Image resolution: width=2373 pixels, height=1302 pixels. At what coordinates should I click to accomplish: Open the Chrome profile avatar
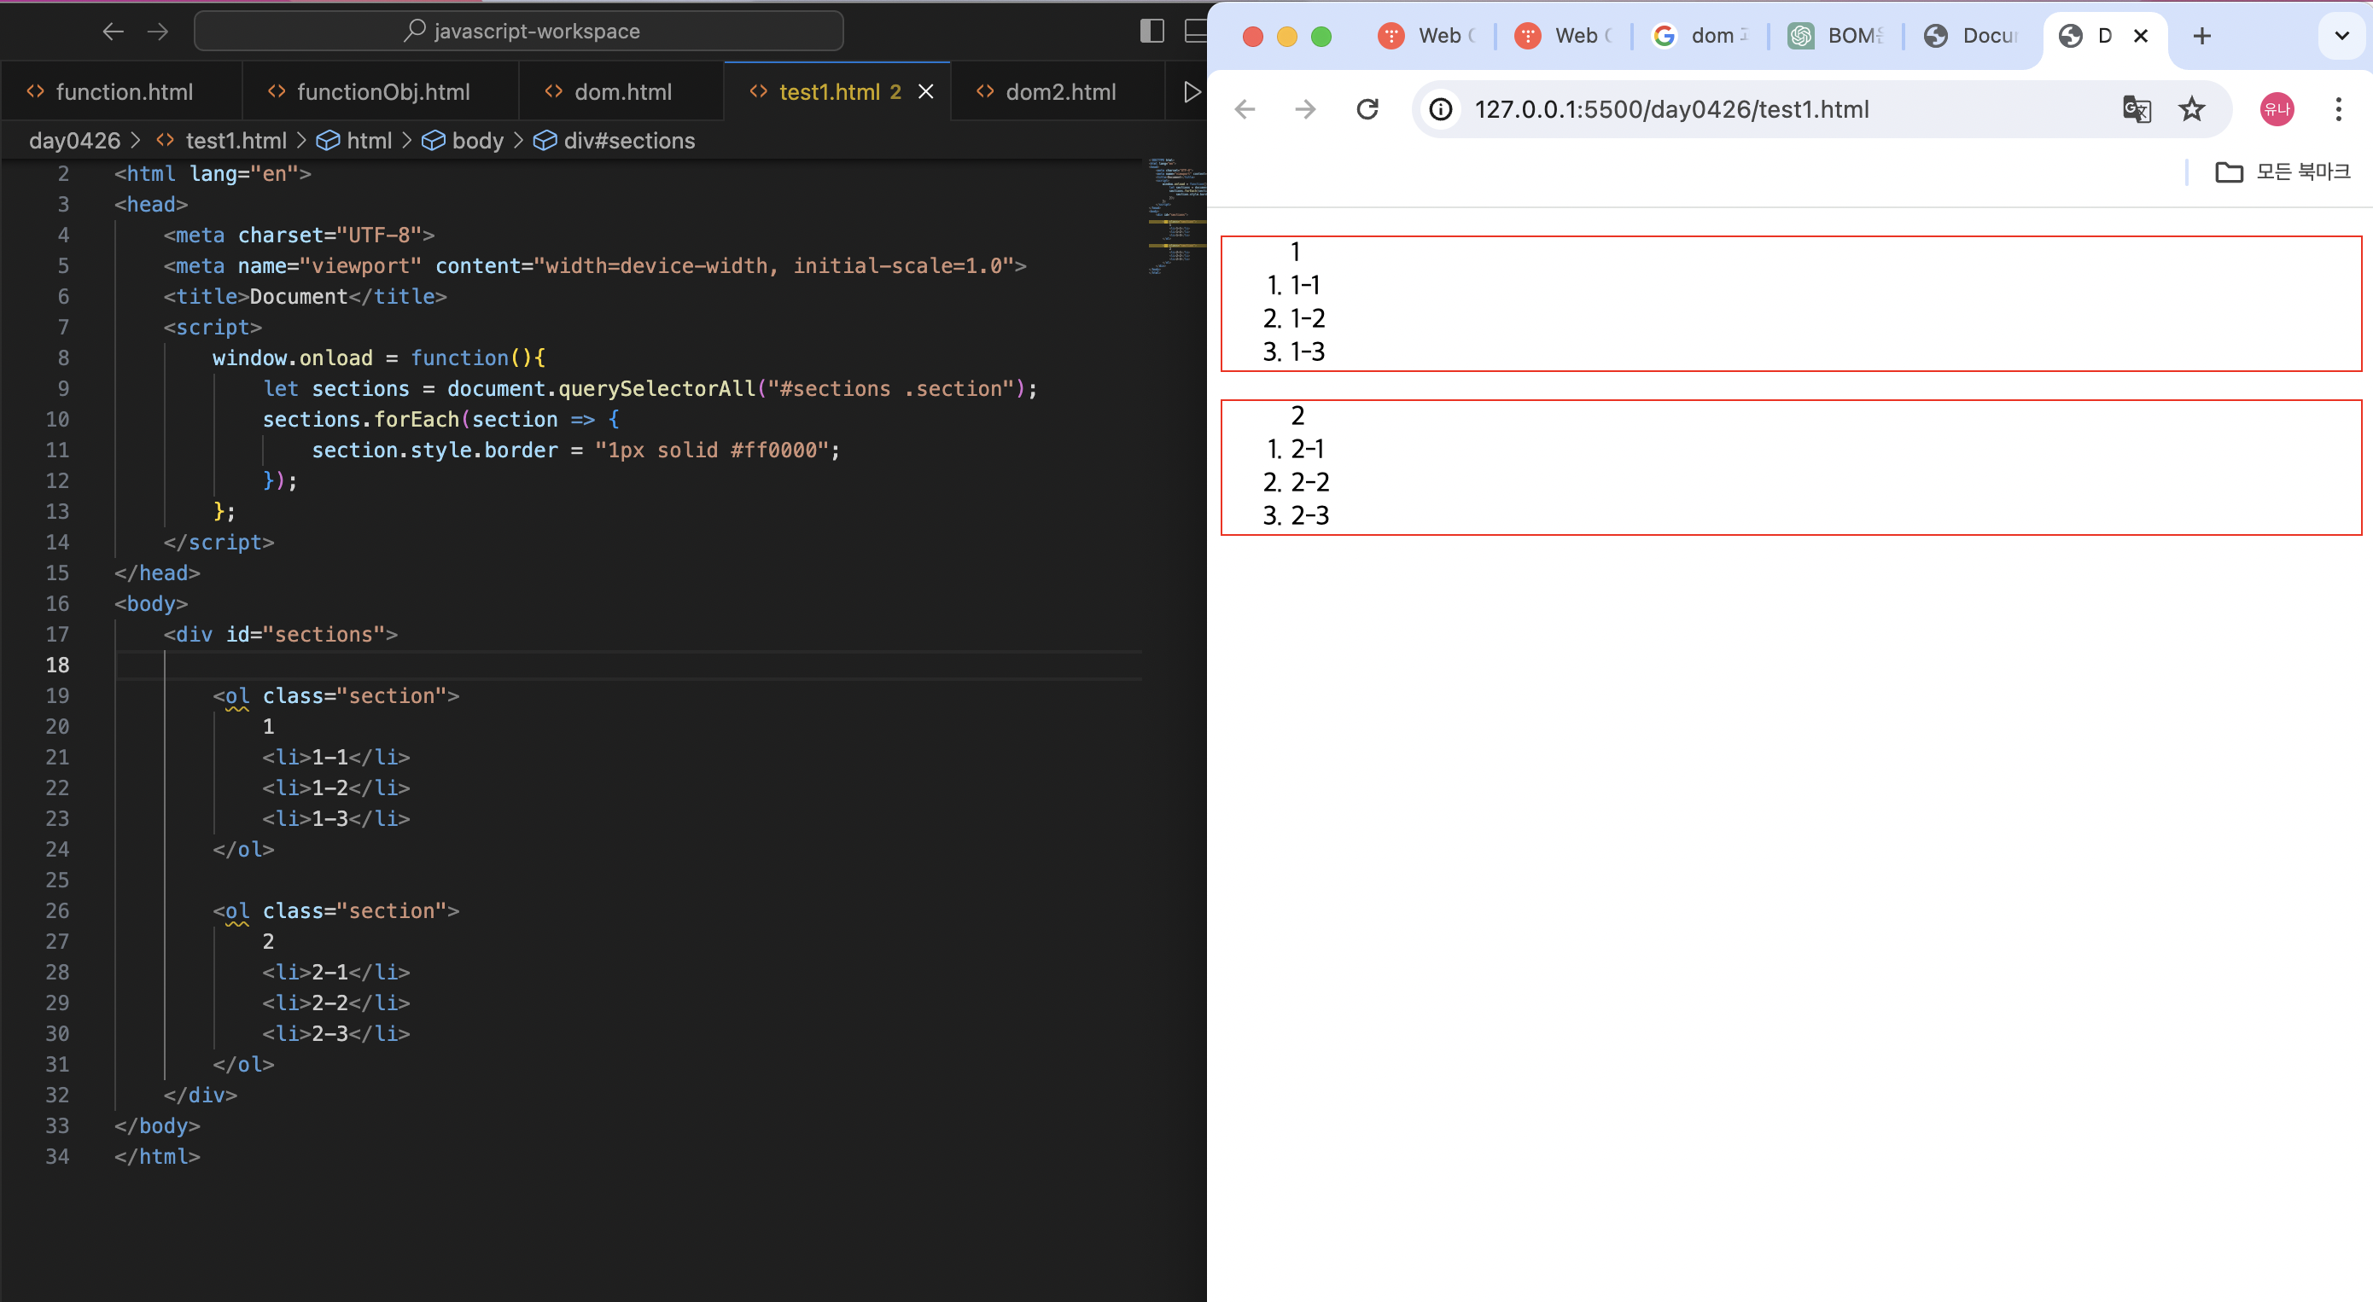pyautogui.click(x=2277, y=109)
